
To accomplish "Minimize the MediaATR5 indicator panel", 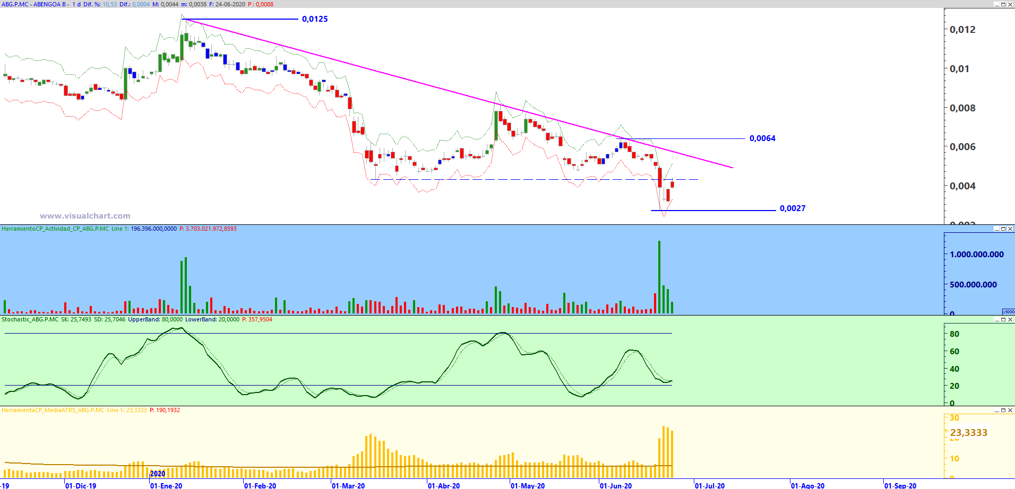I will (x=996, y=411).
